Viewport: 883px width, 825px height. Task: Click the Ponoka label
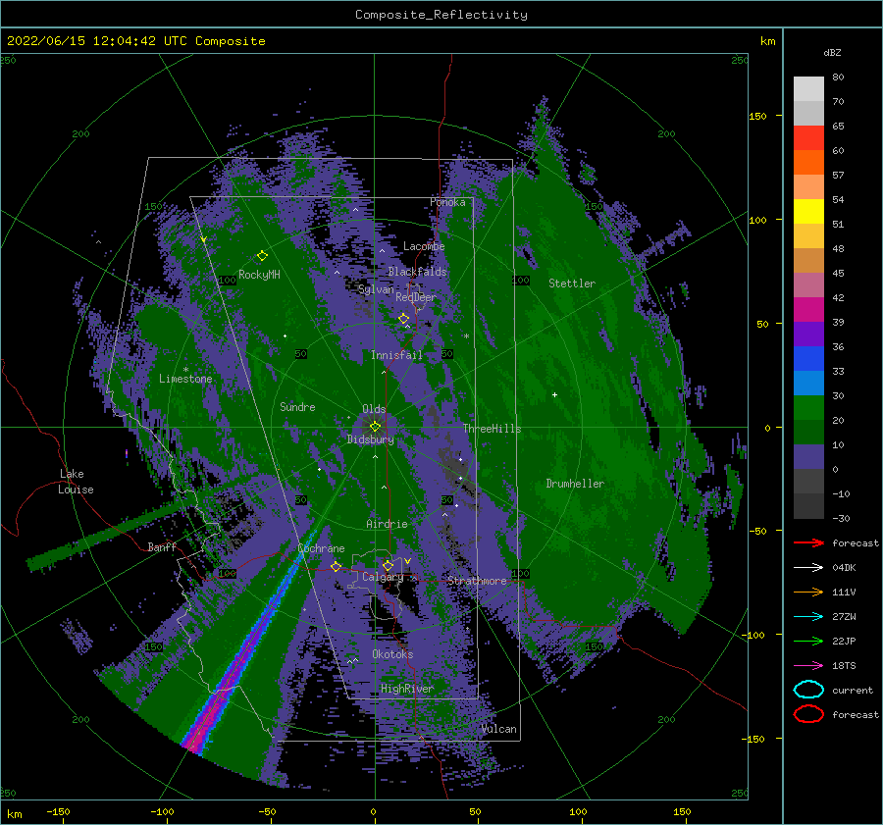pyautogui.click(x=447, y=202)
